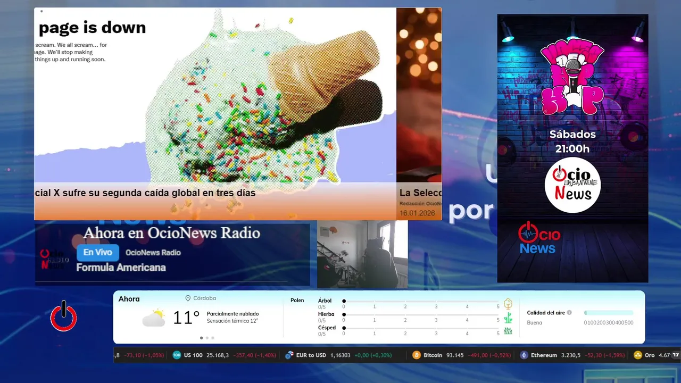This screenshot has height=383, width=681.
Task: Click the Hip Hop microphone graffiti logo
Action: point(572,77)
